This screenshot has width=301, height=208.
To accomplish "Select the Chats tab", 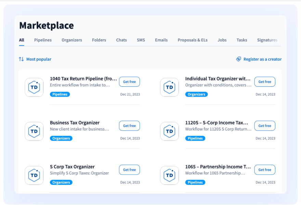I will 121,40.
